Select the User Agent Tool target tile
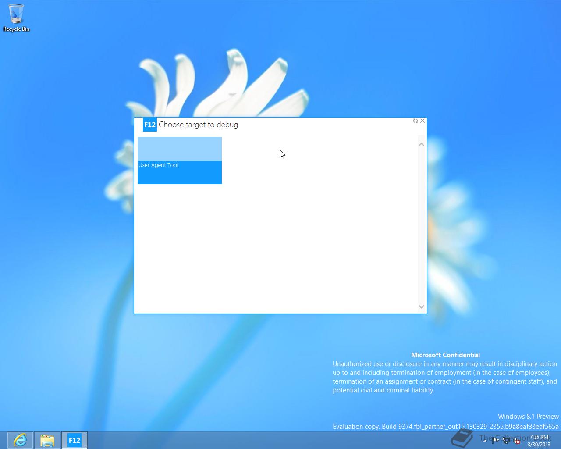561x449 pixels. coord(180,160)
